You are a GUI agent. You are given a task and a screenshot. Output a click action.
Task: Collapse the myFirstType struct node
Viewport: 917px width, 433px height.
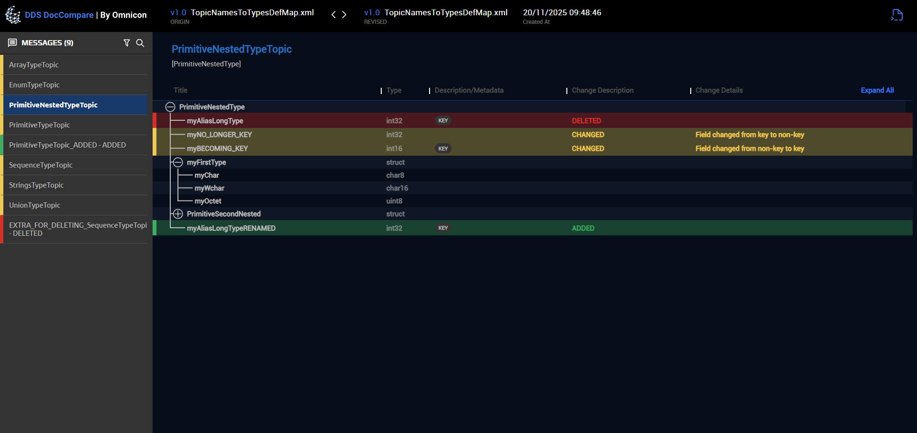click(177, 162)
